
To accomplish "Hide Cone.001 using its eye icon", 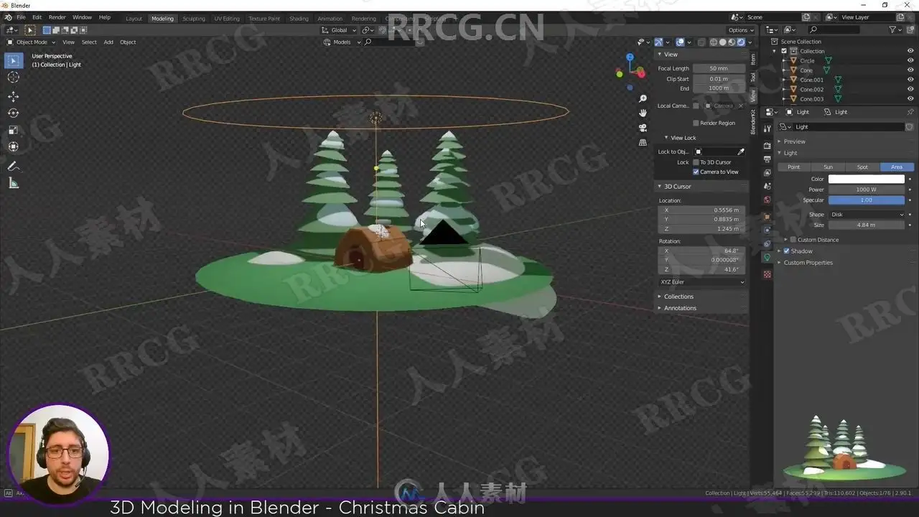I will [x=910, y=80].
